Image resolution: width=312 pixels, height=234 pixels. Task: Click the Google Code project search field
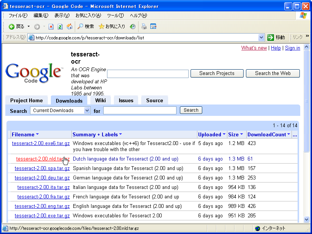click(148, 74)
